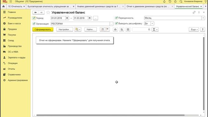The height and width of the screenshot is (117, 208).
Task: Open calendar for start date
Action: 67,18
